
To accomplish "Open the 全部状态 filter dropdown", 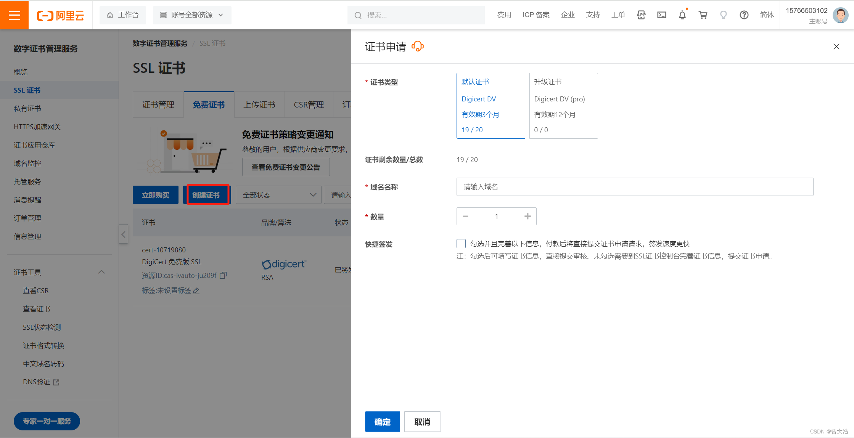I will 278,195.
